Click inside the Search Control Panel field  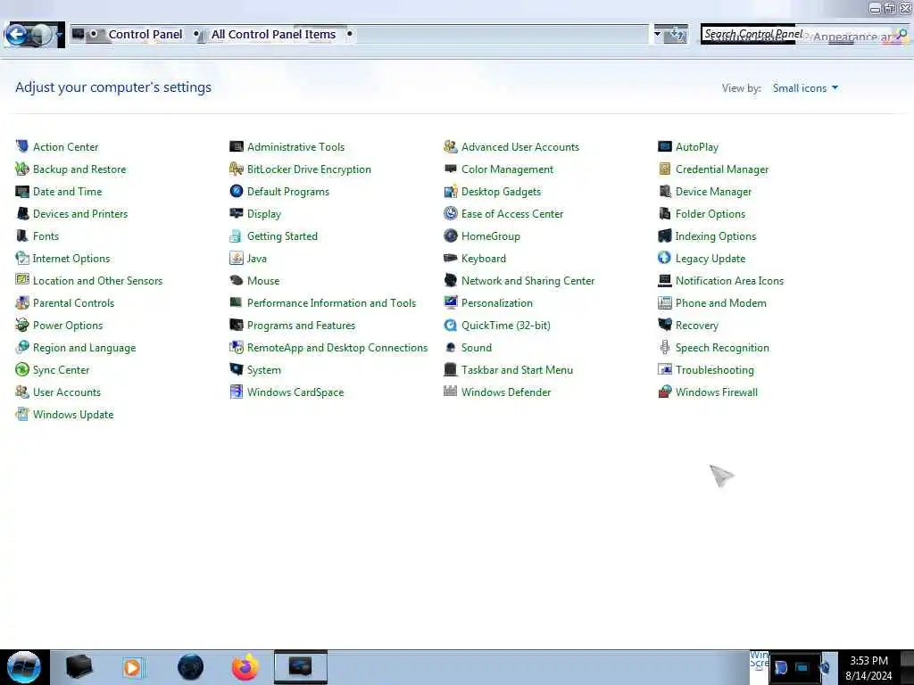point(804,35)
